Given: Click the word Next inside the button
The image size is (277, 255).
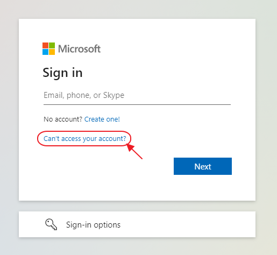Looking at the screenshot, I should click(x=203, y=167).
